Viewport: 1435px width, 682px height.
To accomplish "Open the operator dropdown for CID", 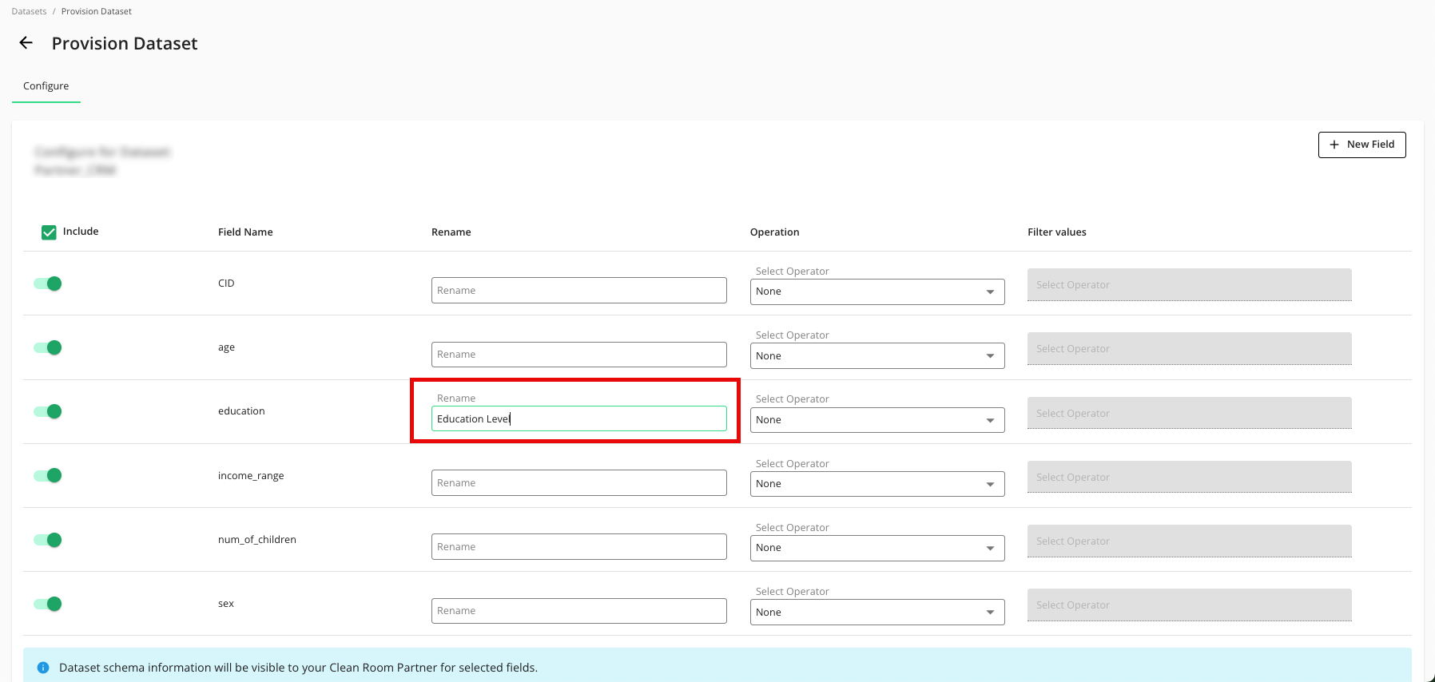I will pyautogui.click(x=877, y=291).
